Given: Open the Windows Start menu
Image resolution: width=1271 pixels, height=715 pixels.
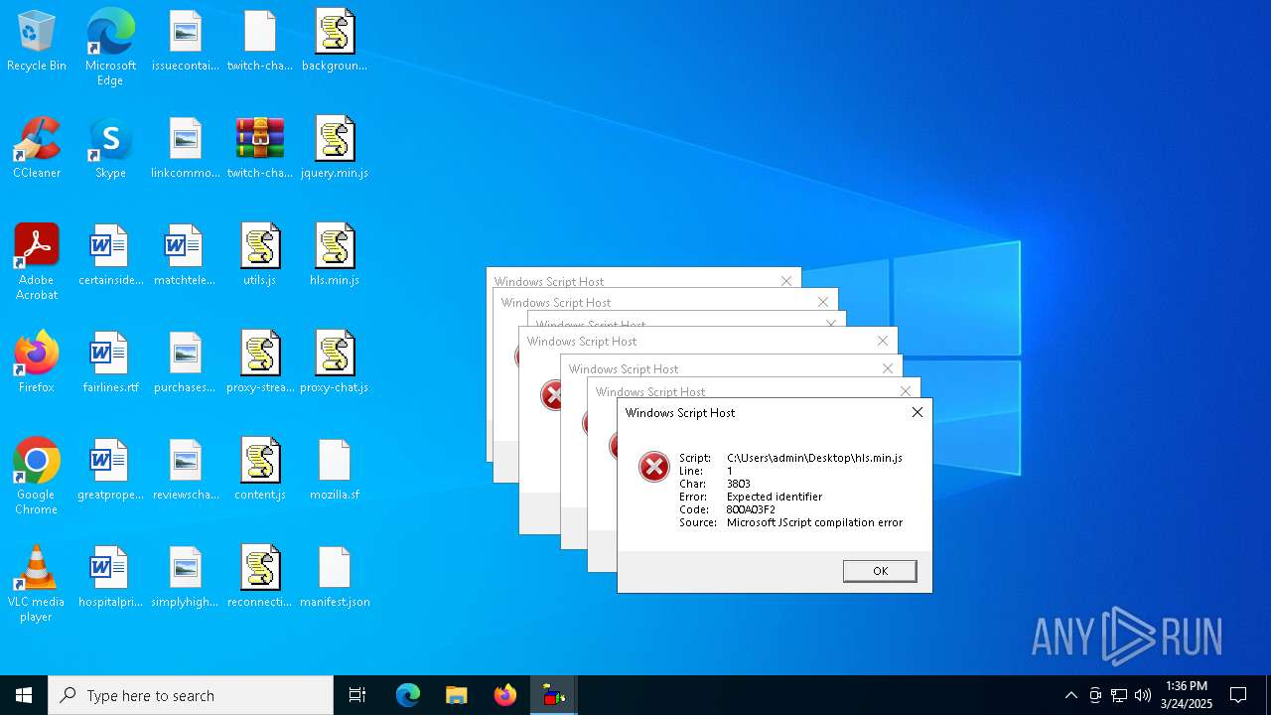Looking at the screenshot, I should [x=24, y=695].
